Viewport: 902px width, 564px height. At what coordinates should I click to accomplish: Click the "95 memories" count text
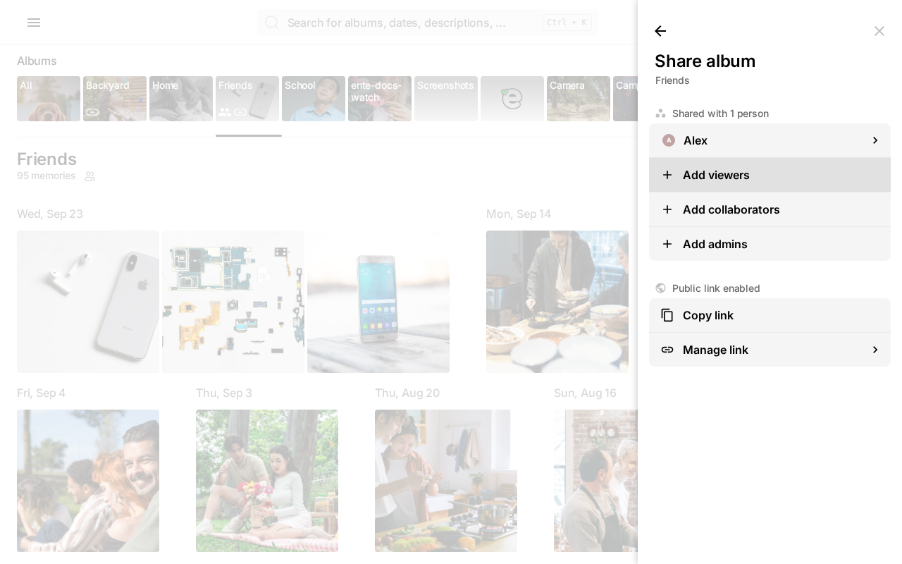coord(47,176)
